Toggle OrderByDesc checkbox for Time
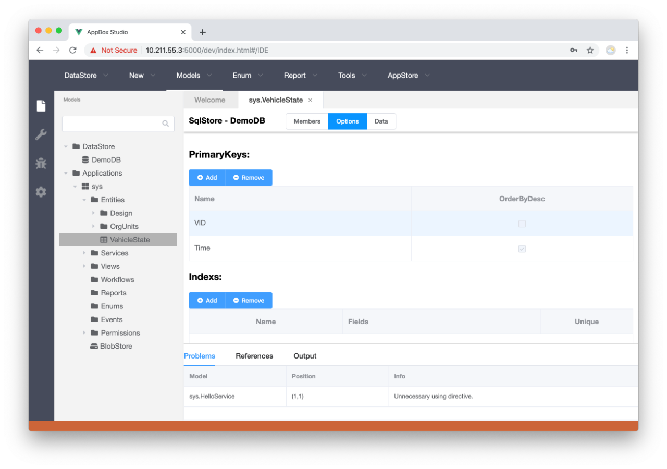This screenshot has height=469, width=667. pyautogui.click(x=522, y=249)
